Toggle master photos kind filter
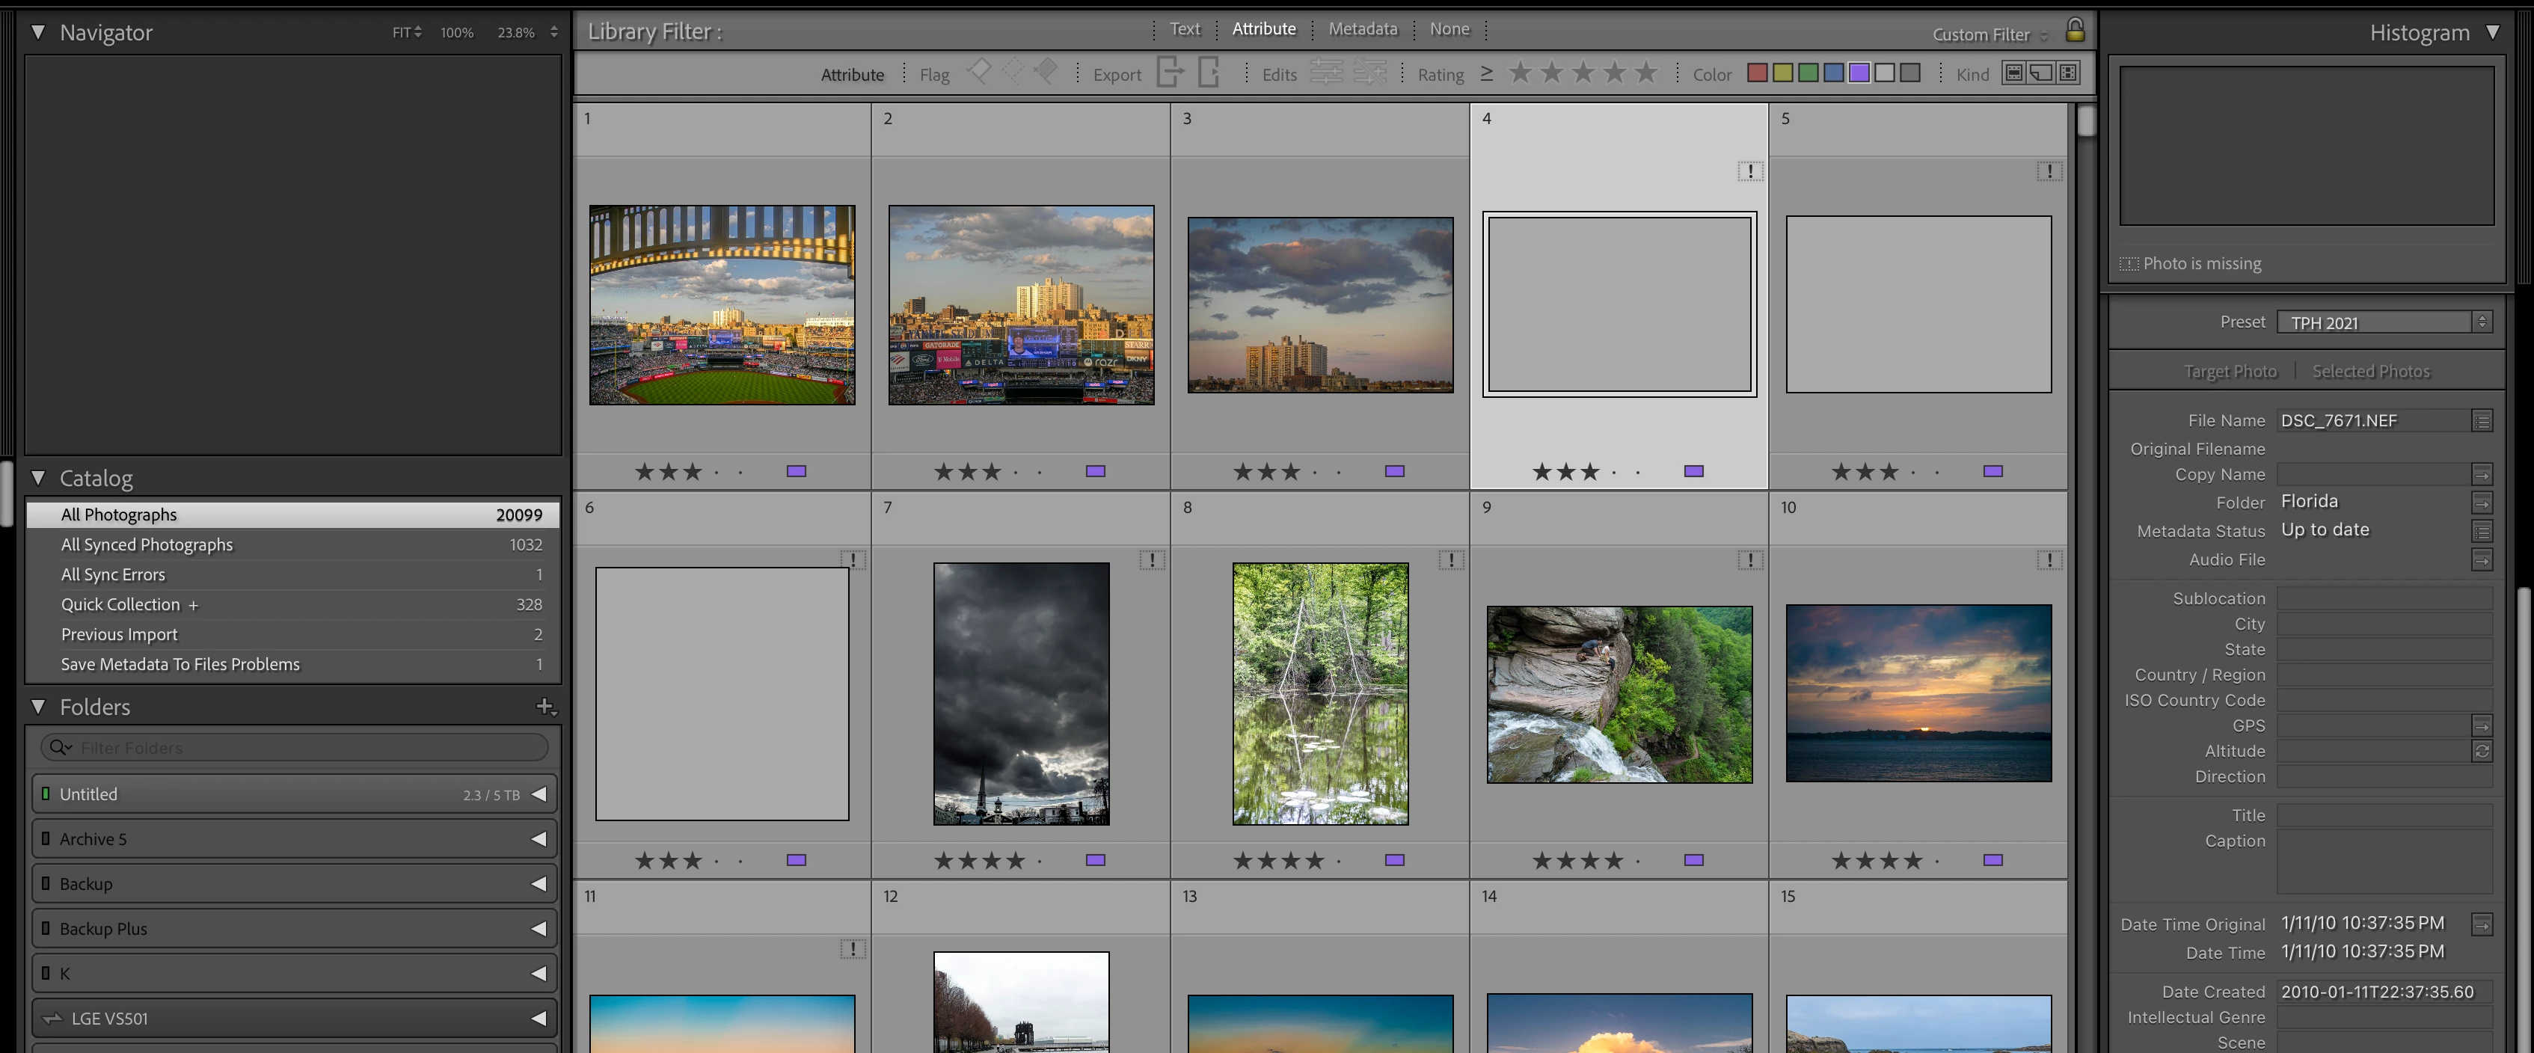 pos(2013,74)
